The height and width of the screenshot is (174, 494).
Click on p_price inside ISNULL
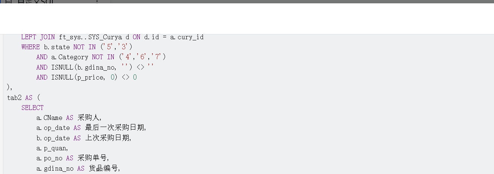[90, 77]
